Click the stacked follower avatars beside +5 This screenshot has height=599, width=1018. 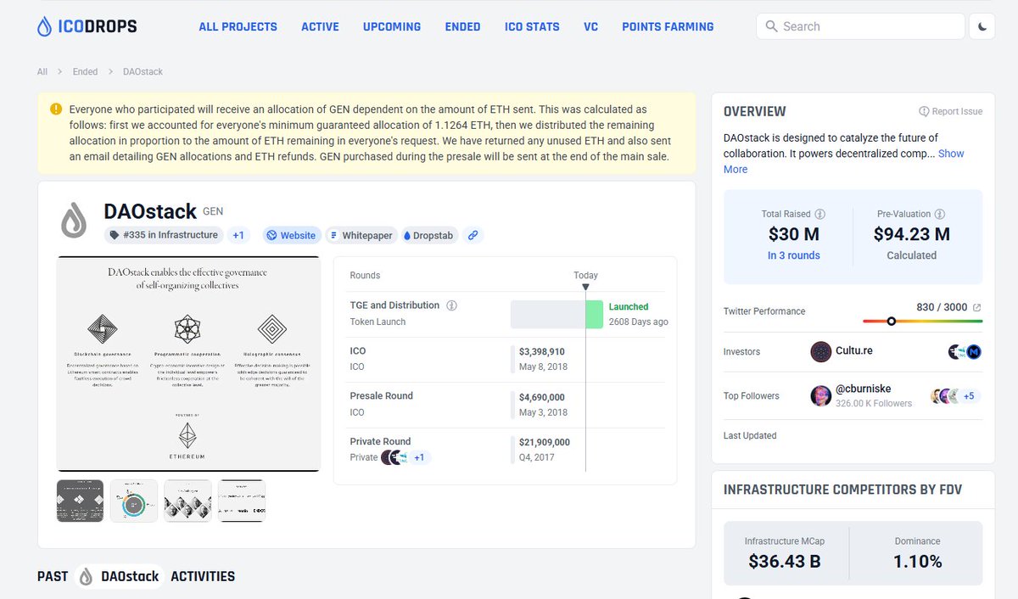(x=944, y=395)
